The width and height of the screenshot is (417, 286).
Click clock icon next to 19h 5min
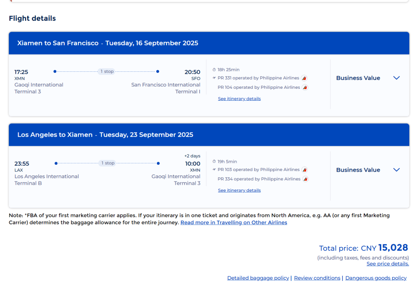214,162
